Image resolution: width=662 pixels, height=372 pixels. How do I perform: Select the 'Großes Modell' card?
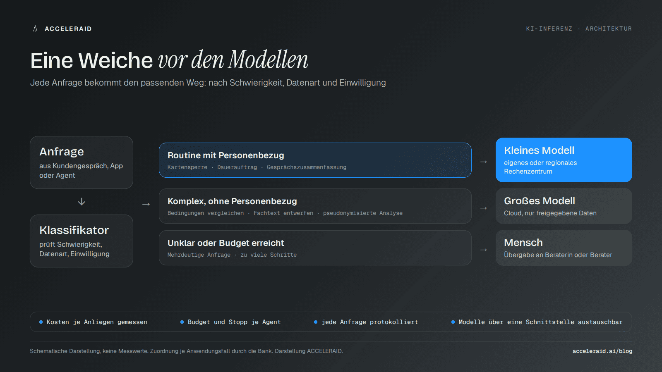click(564, 206)
